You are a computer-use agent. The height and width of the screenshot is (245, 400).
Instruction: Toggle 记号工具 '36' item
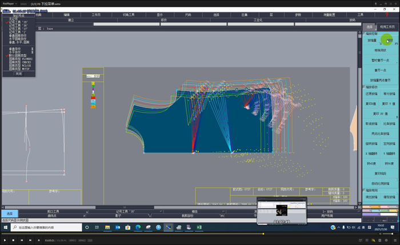click(18, 26)
